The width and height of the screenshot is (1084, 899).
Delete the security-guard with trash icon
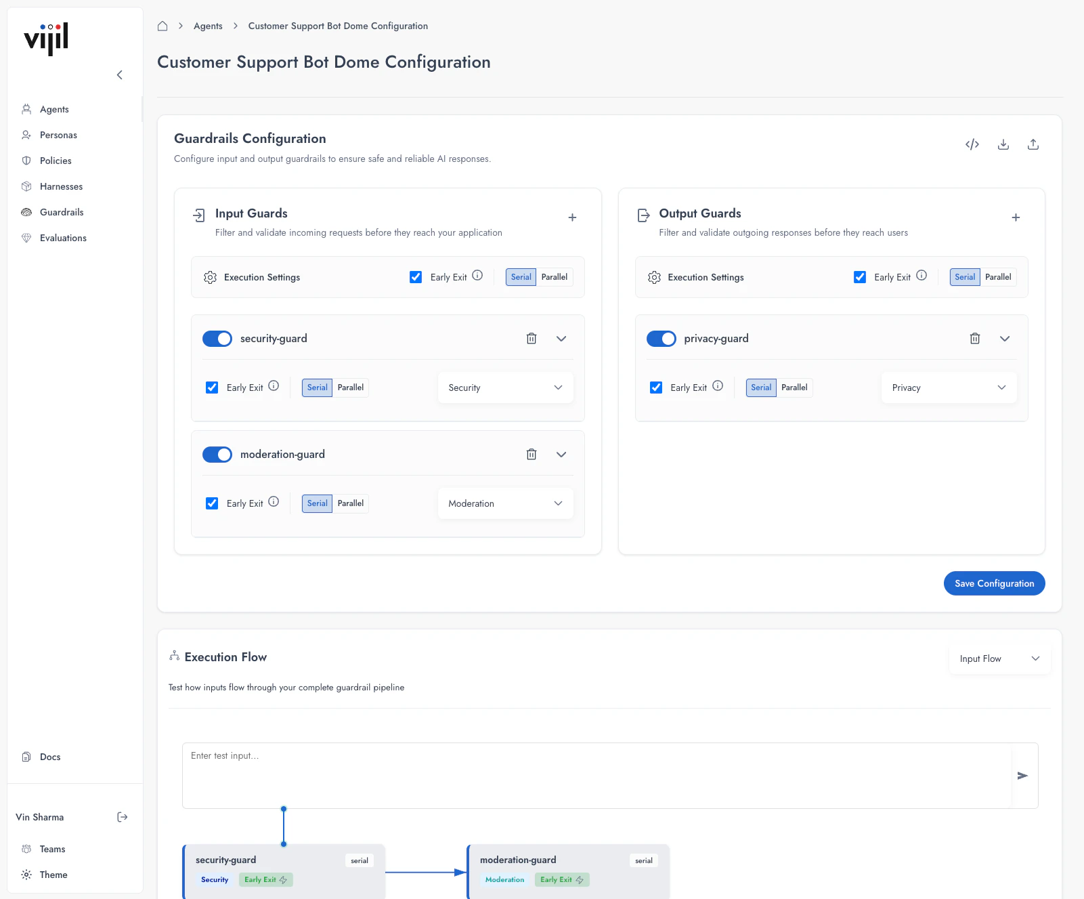click(532, 338)
